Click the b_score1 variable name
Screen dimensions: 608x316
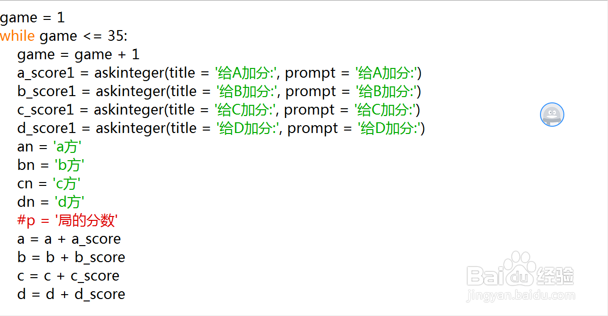(46, 91)
